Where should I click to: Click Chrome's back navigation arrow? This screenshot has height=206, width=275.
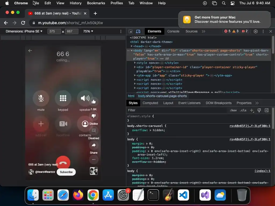(6, 23)
